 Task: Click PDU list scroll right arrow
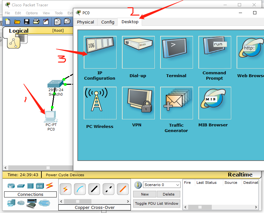pyautogui.click(x=256, y=207)
